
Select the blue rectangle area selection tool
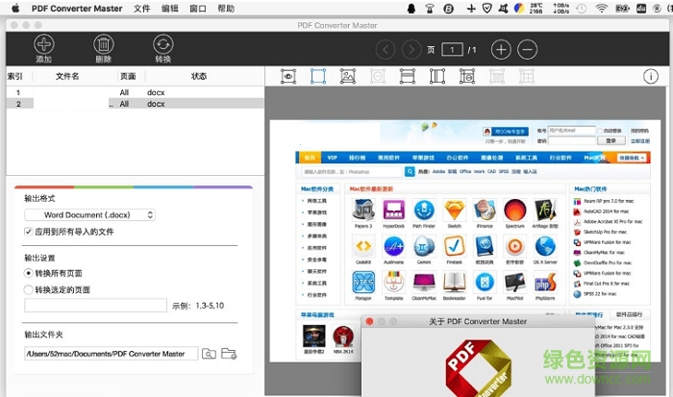pyautogui.click(x=318, y=76)
